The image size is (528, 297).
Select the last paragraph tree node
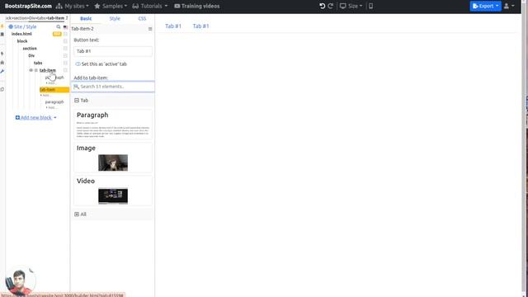click(54, 102)
